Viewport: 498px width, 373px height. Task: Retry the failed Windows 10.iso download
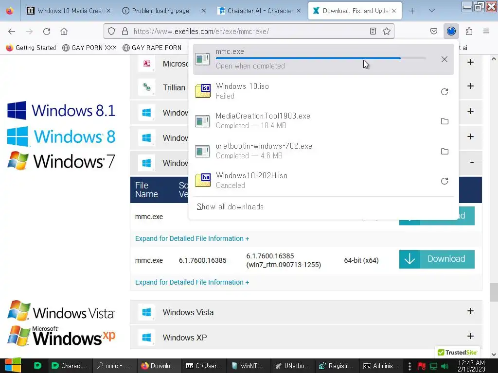click(x=445, y=92)
